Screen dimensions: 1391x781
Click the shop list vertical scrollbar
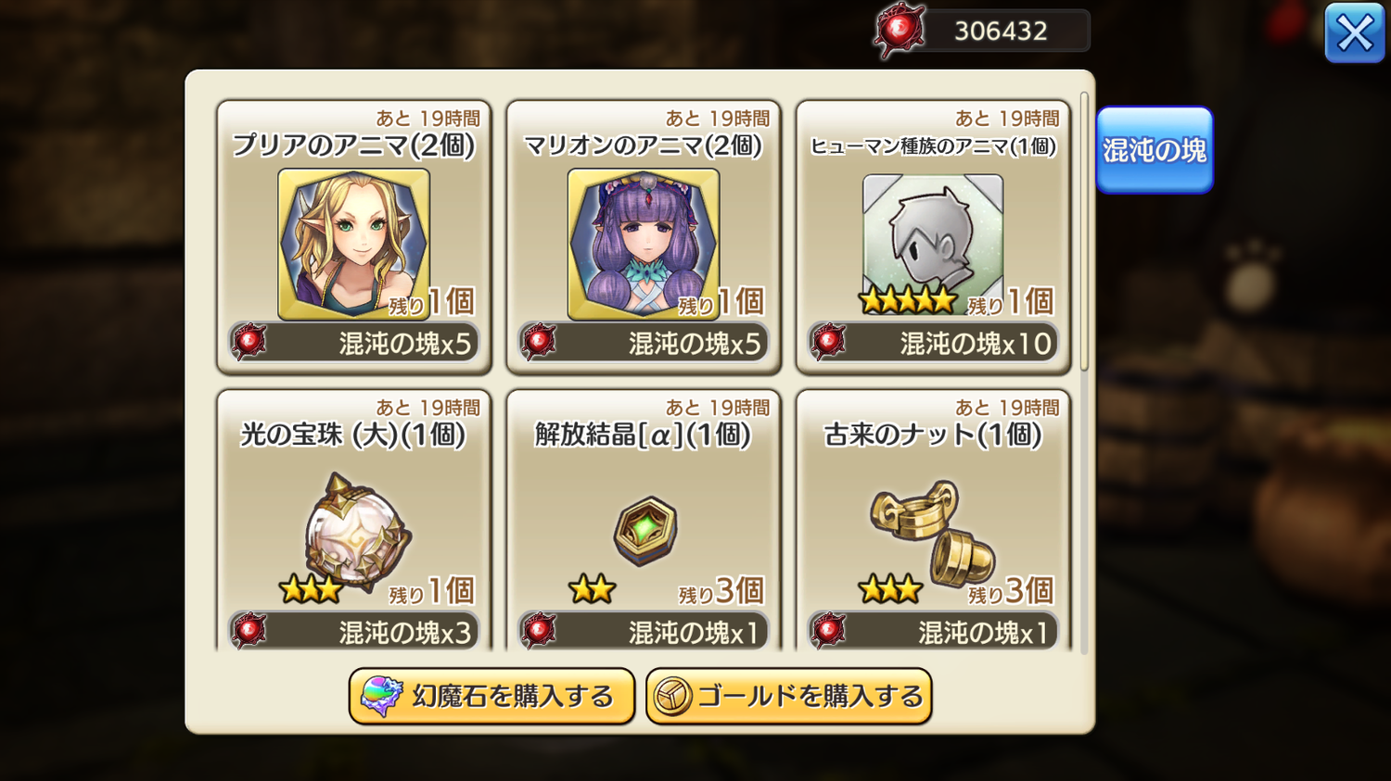1084,232
